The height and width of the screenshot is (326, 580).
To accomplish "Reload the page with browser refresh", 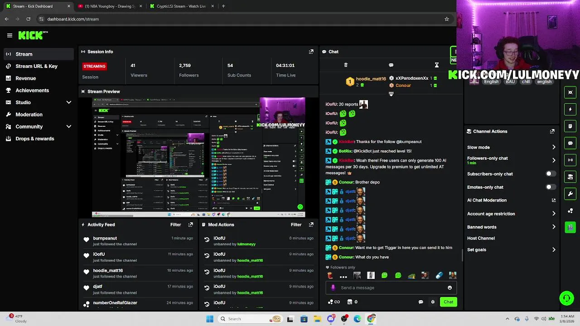I will coord(28,19).
